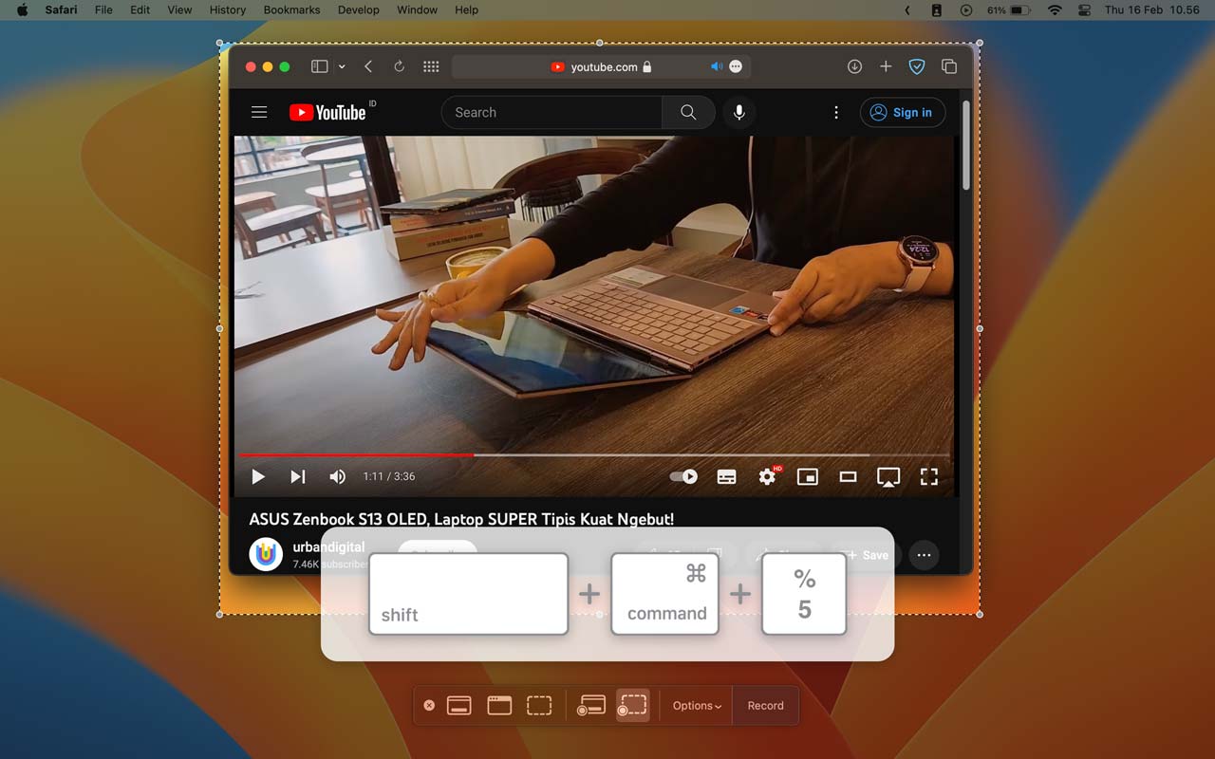This screenshot has height=759, width=1215.
Task: Open the more-options kebab menu near Sign in
Action: pos(836,112)
